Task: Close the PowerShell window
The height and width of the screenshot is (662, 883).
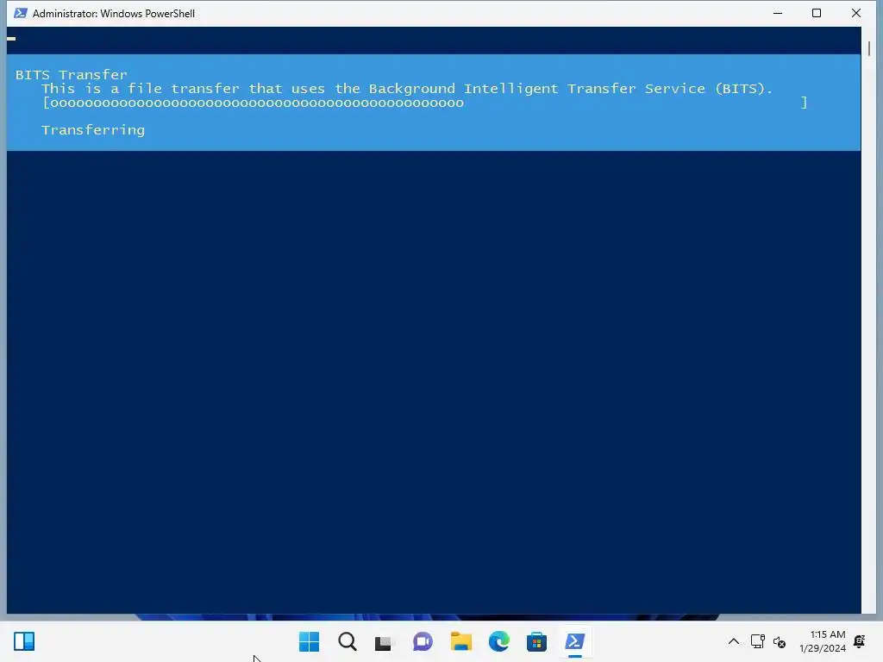Action: tap(856, 13)
